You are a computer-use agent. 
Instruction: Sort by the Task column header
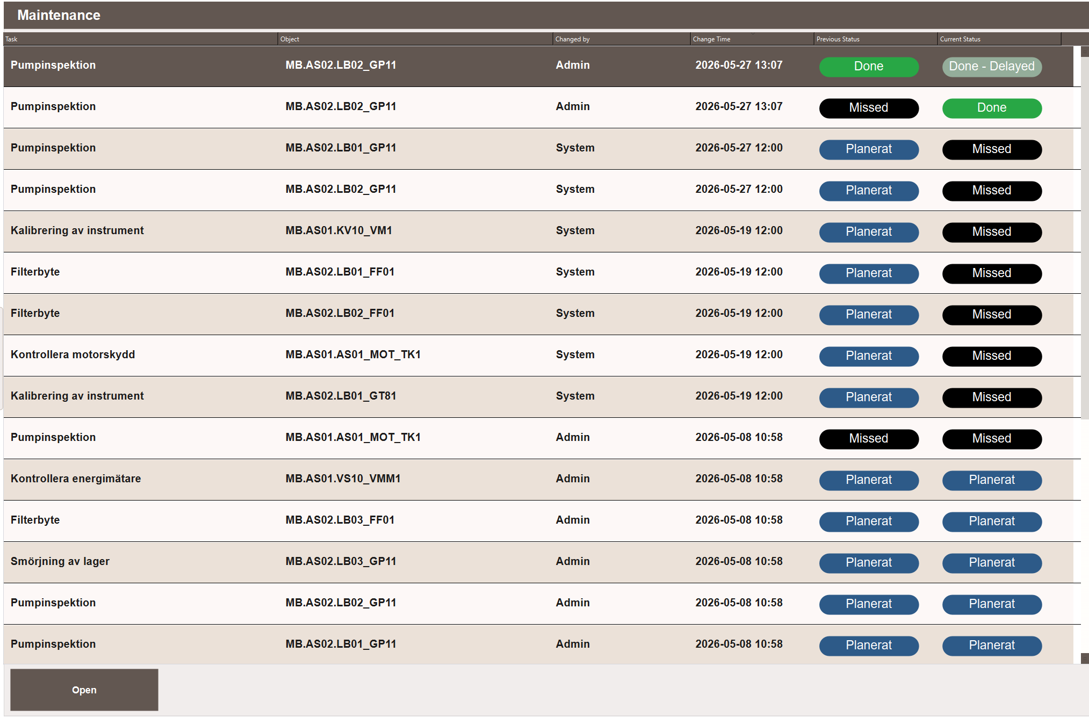click(x=140, y=39)
